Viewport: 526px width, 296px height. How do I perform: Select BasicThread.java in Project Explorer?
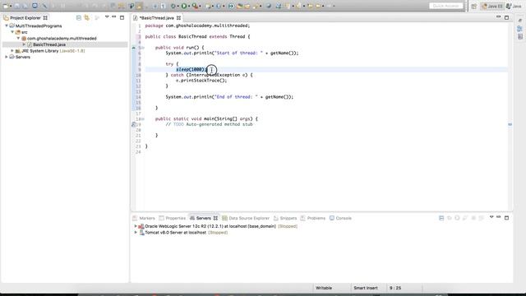pos(49,44)
